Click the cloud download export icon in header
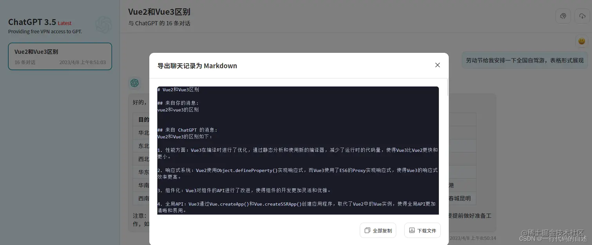Viewport: 592px width, 245px height. 582,16
